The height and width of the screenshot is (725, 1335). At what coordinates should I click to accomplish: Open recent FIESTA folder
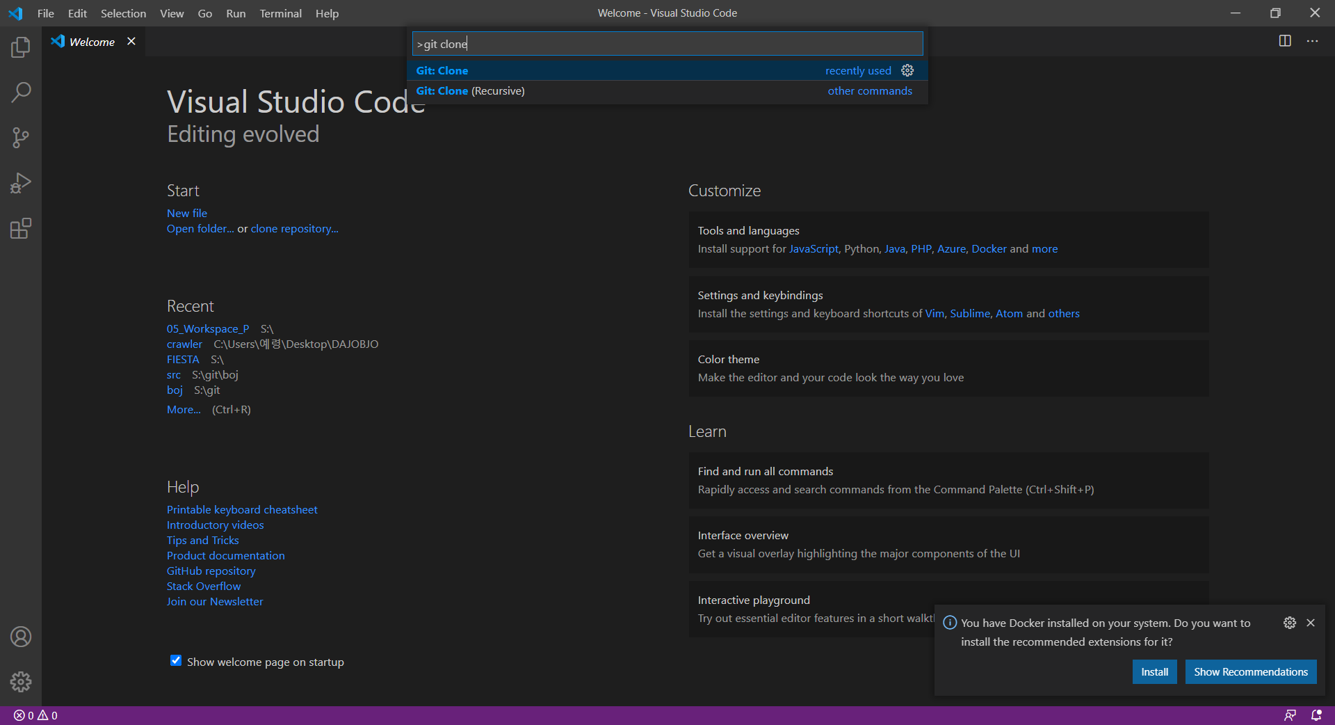pos(183,359)
